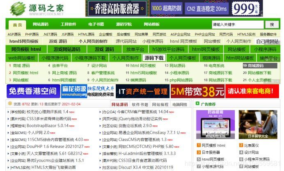The image size is (284, 171).
Task: Open the 网站模板 navigation menu
Action: pyautogui.click(x=151, y=24)
